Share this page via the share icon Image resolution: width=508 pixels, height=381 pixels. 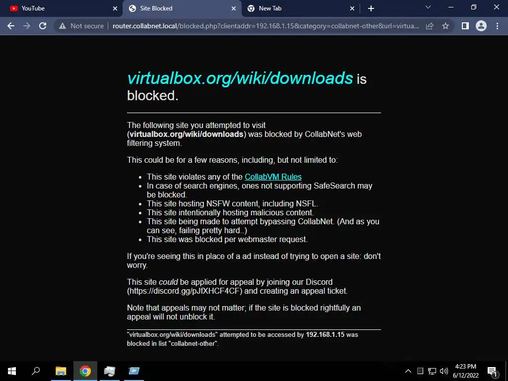[x=430, y=26]
